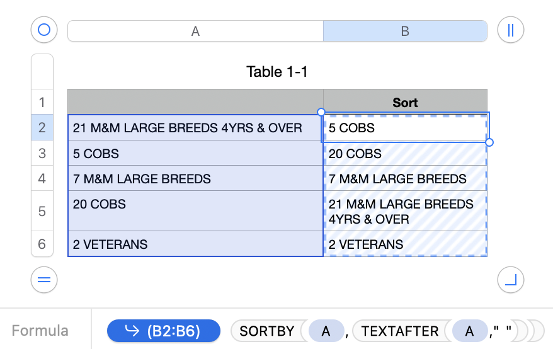Click the top-left selection handle of cell B2
This screenshot has width=553, height=349.
tap(321, 112)
